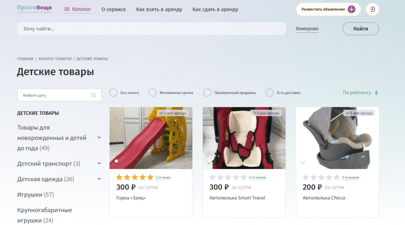Click the star rating of Автолюлька Chicco
Image resolution: width=405 pixels, height=225 pixels.
[321, 177]
